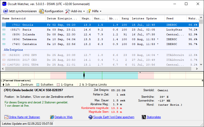Click the Stationsliste list icon
Viewport: 204px width, 127px height.
[144, 117]
